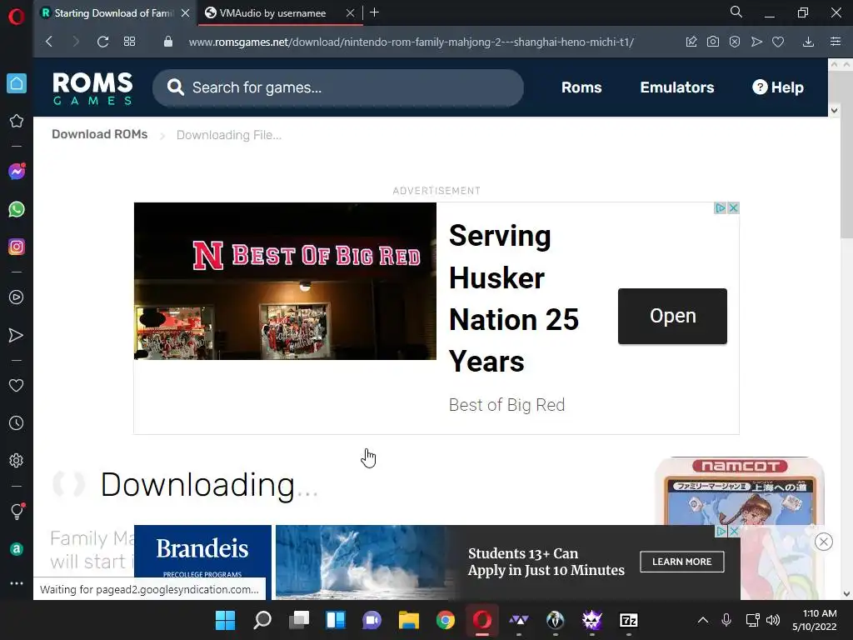Search open tabs with magnifier icon
The image size is (853, 640).
click(736, 12)
